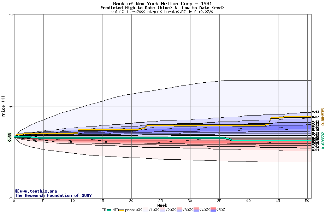Image resolution: width=325 pixels, height=212 pixels.
Task: Click the HTD orange legend swatch
Action: point(122,210)
